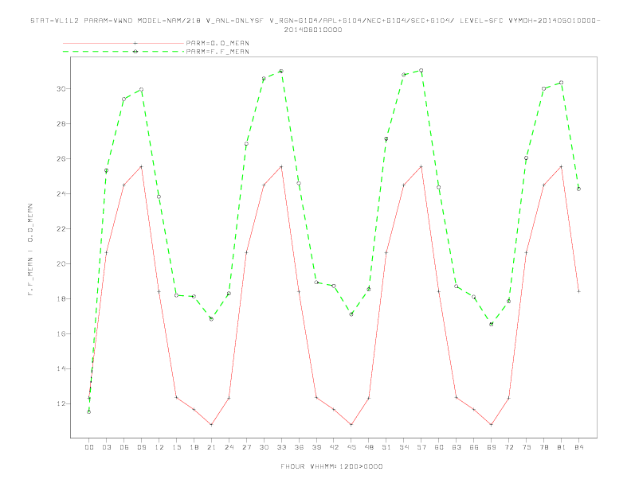Screen dimensions: 631x487
Task: Click the x-axis tick label 33
Action: (281, 447)
